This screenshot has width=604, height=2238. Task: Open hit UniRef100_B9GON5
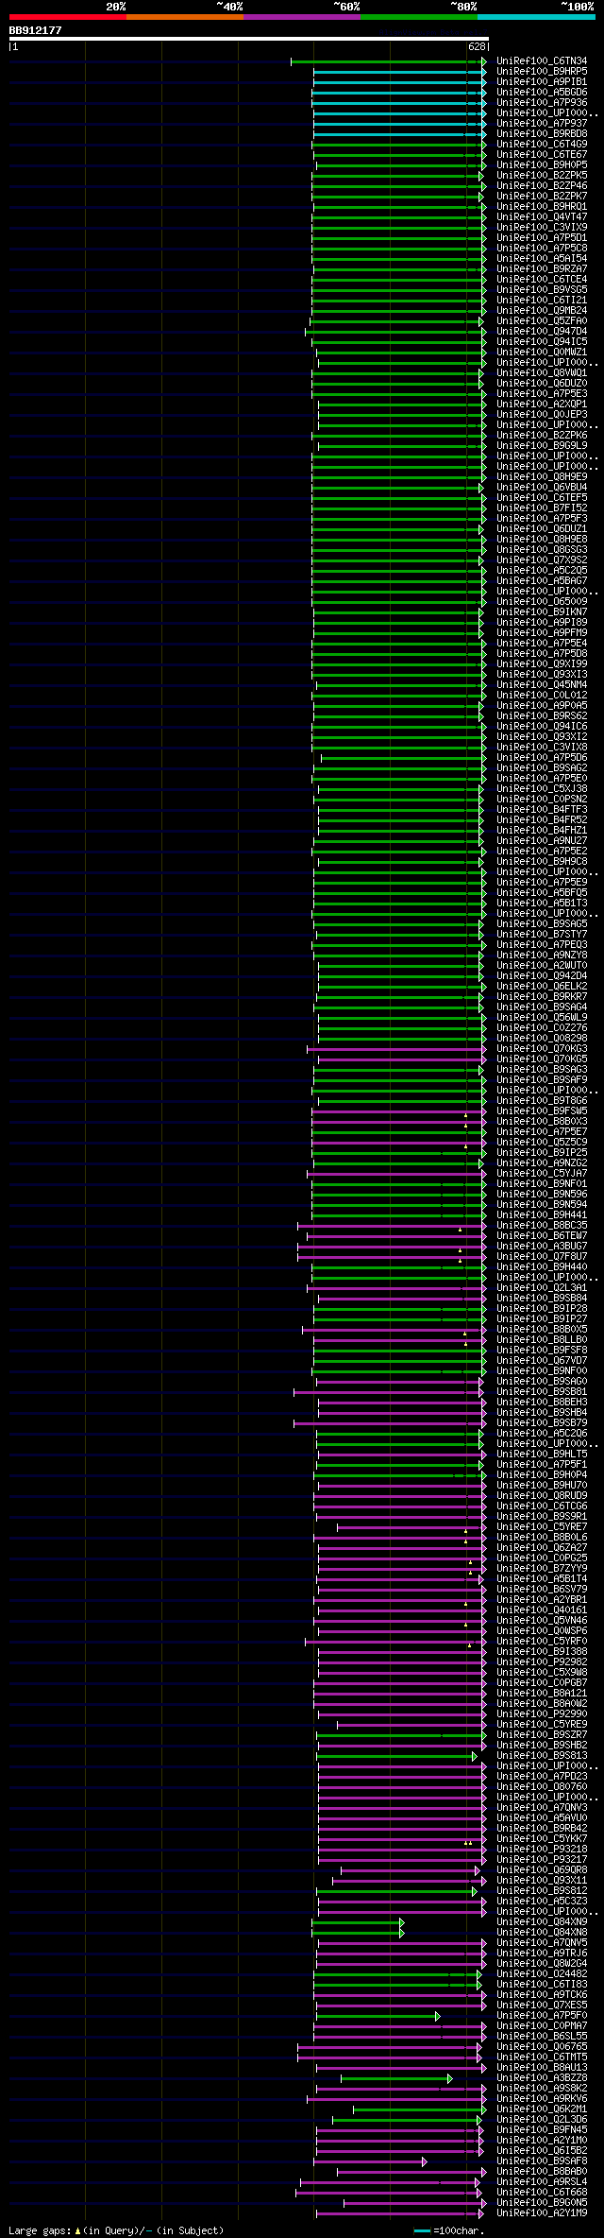pos(542,2203)
